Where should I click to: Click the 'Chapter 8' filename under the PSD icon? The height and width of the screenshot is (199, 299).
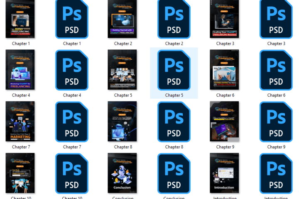(174, 147)
